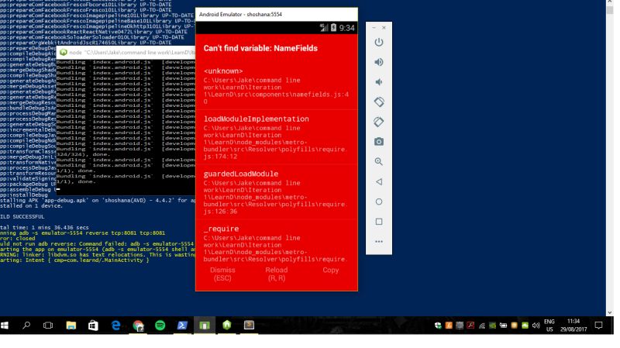The image size is (620, 348).
Task: Close the emulator control side panel
Action: [x=384, y=28]
